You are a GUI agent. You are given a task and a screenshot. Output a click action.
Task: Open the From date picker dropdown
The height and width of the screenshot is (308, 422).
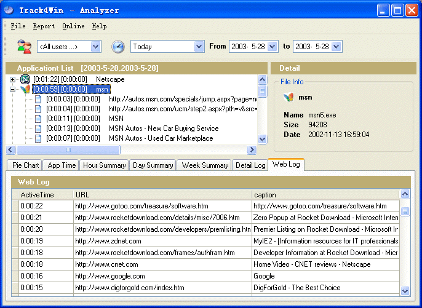pyautogui.click(x=273, y=47)
